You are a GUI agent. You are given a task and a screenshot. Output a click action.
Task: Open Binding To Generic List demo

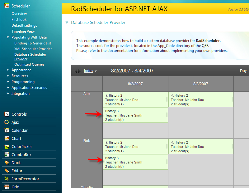tap(33, 43)
